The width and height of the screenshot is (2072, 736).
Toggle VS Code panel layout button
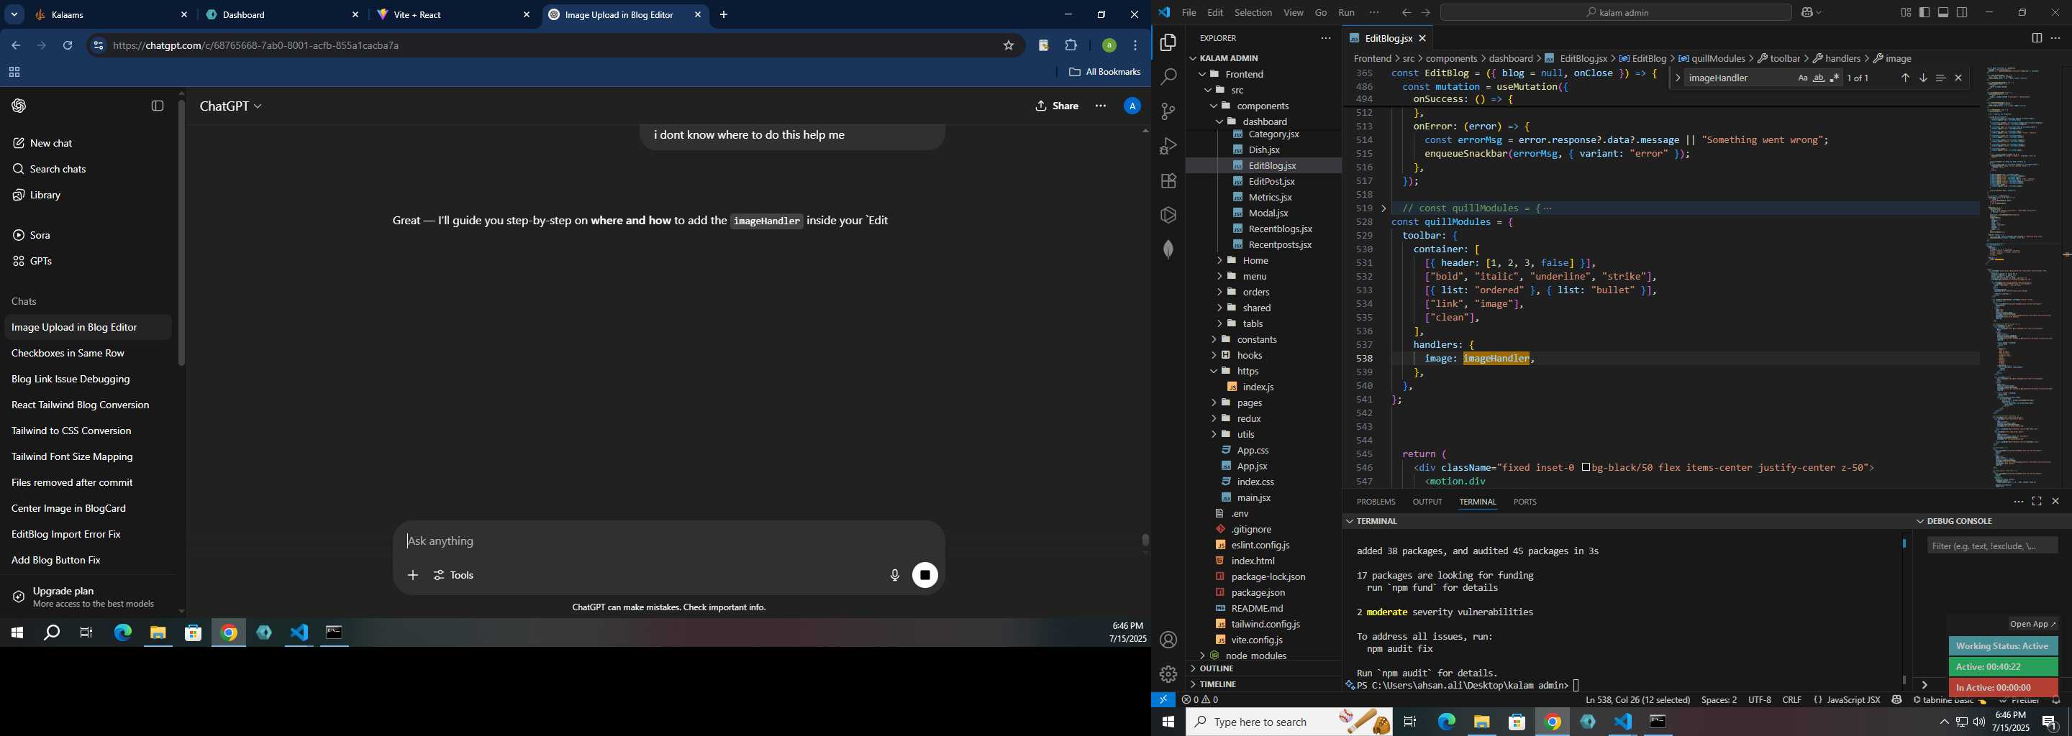[x=1943, y=12]
